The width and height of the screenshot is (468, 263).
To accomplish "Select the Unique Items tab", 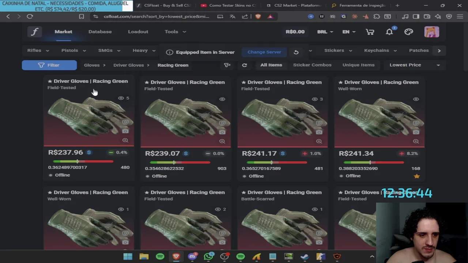I will pos(358,65).
